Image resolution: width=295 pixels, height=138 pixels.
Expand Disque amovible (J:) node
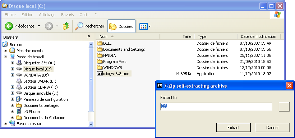(13, 93)
